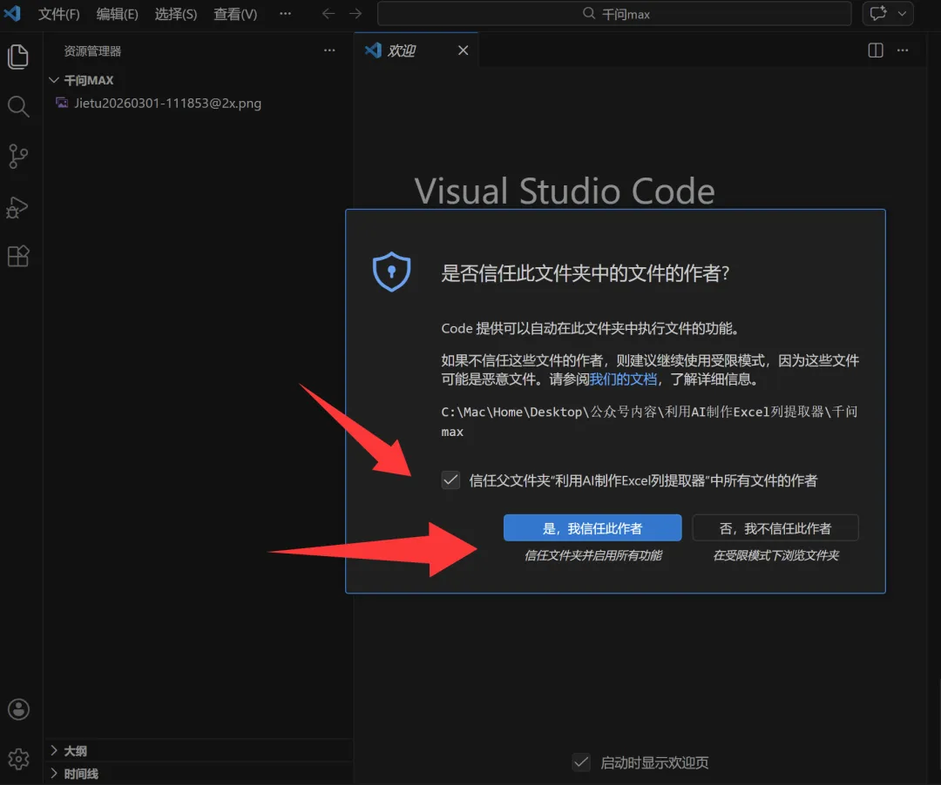Open the 我们的文档 link
This screenshot has width=941, height=785.
click(623, 379)
